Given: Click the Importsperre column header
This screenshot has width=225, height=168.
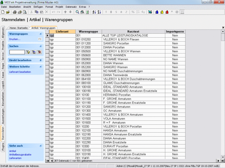Looking at the screenshot, I should click(x=175, y=32).
